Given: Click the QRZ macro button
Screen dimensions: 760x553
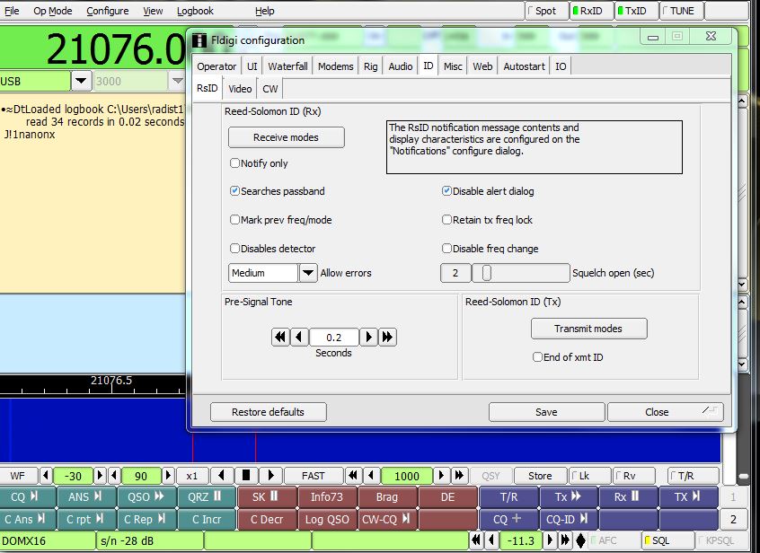Looking at the screenshot, I should point(206,496).
